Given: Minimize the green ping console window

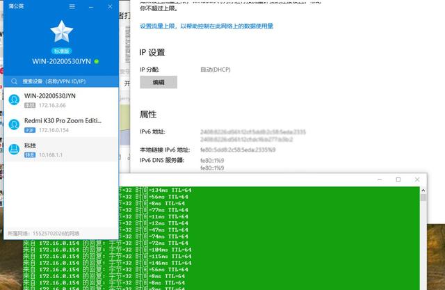Looking at the screenshot, I should pyautogui.click(x=378, y=179).
